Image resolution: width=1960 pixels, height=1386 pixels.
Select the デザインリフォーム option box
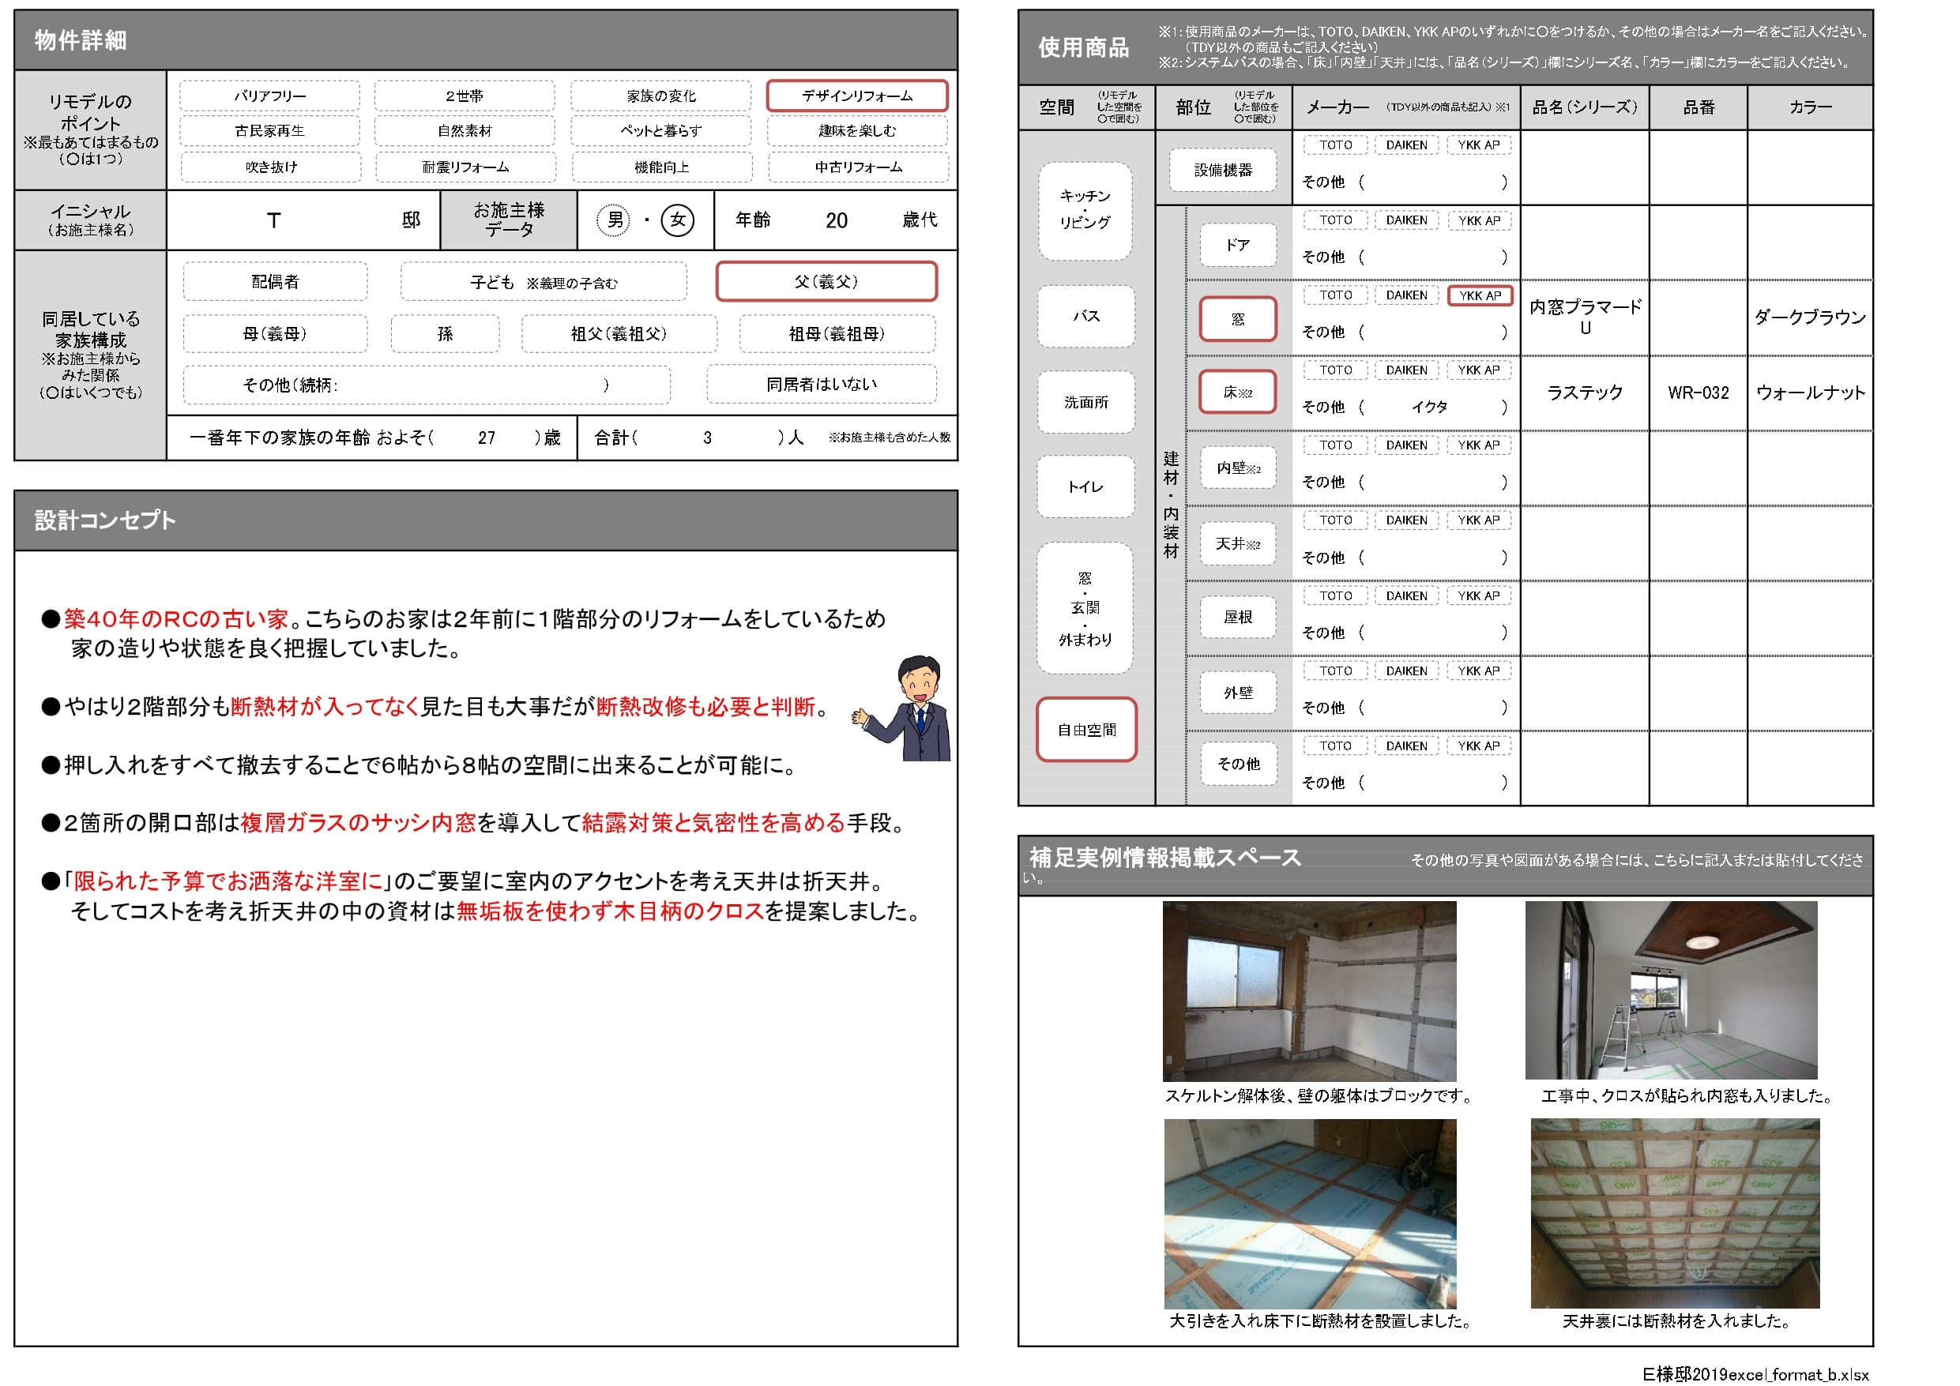tap(856, 96)
